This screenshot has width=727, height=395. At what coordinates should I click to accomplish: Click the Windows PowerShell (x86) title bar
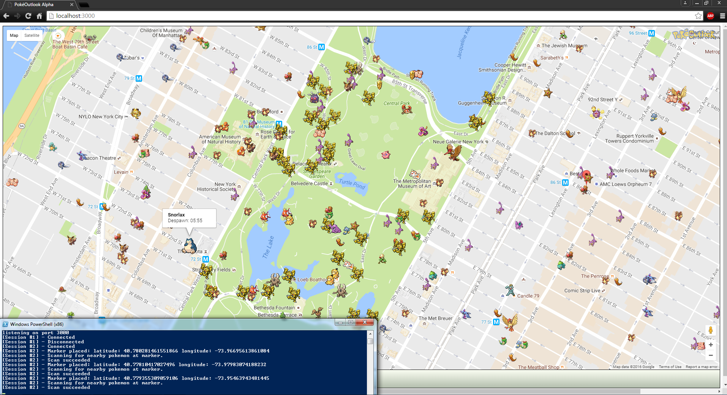pos(167,324)
